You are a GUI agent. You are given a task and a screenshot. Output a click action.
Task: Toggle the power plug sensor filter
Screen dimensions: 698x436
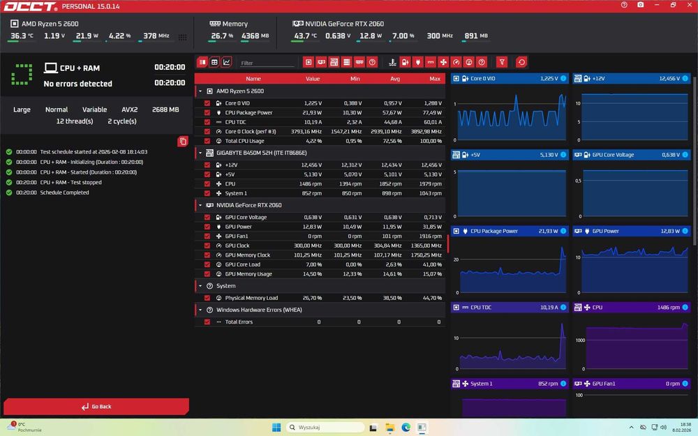click(417, 62)
